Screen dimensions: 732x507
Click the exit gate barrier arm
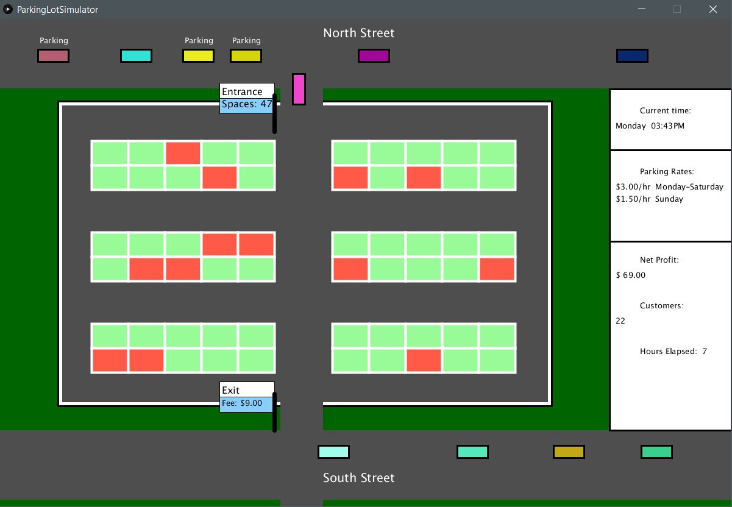275,412
